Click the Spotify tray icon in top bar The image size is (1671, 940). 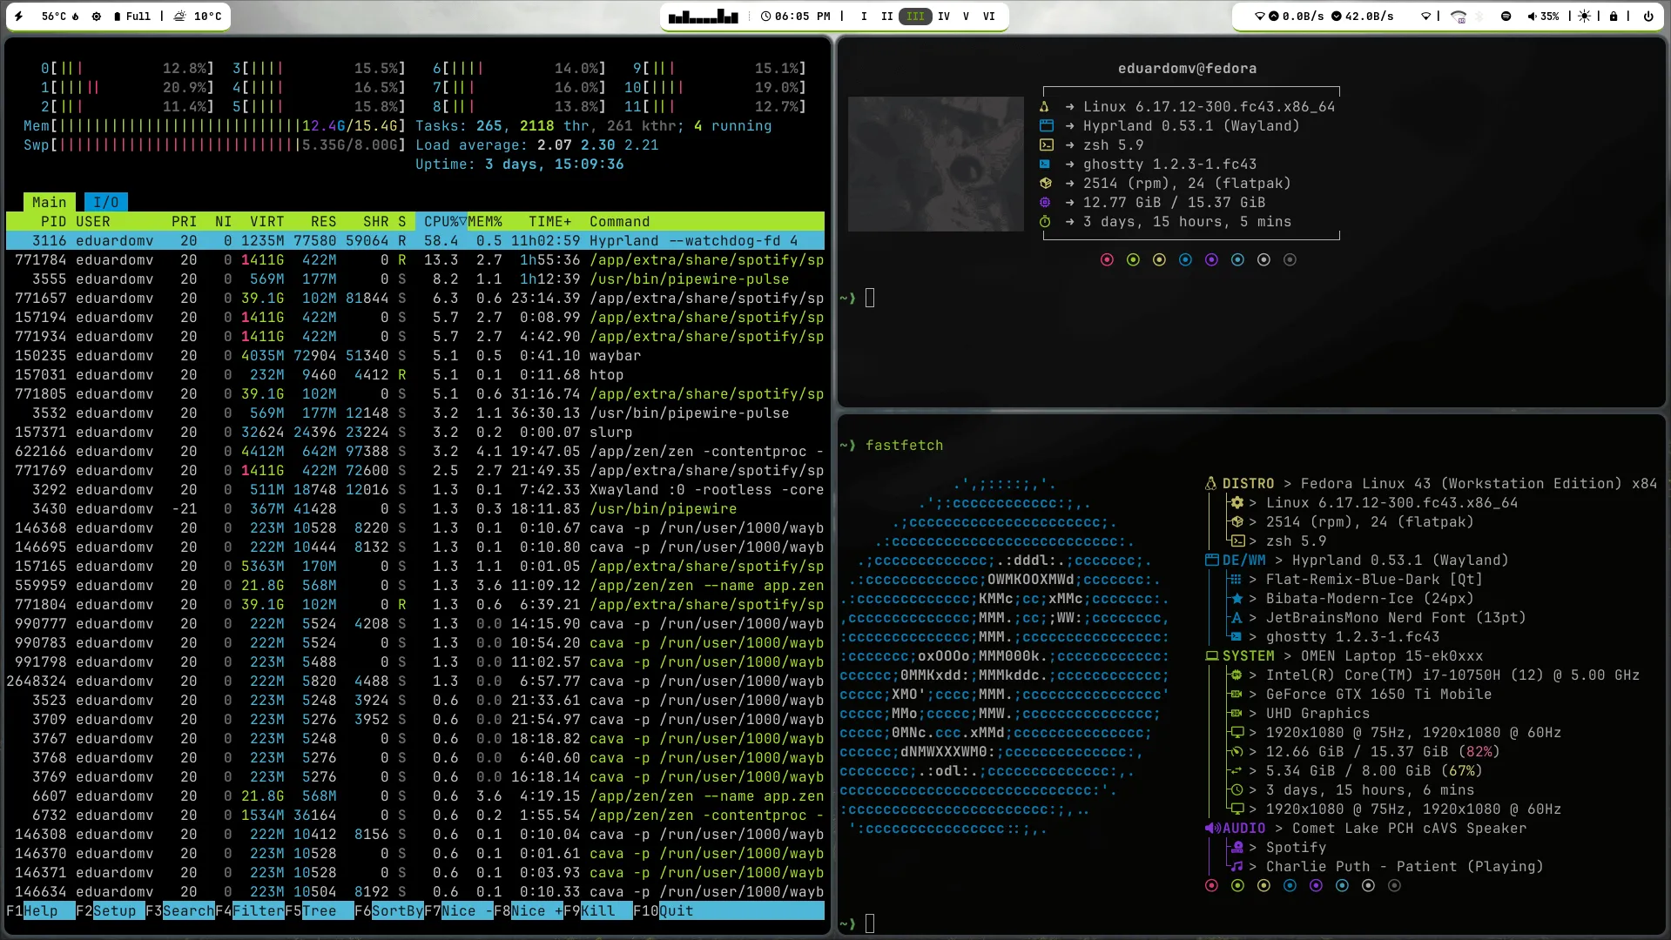click(1506, 17)
